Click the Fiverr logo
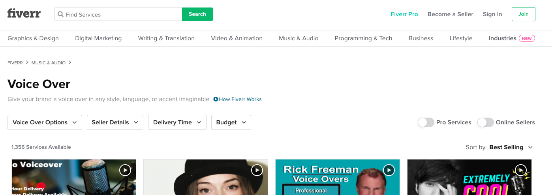 click(24, 14)
